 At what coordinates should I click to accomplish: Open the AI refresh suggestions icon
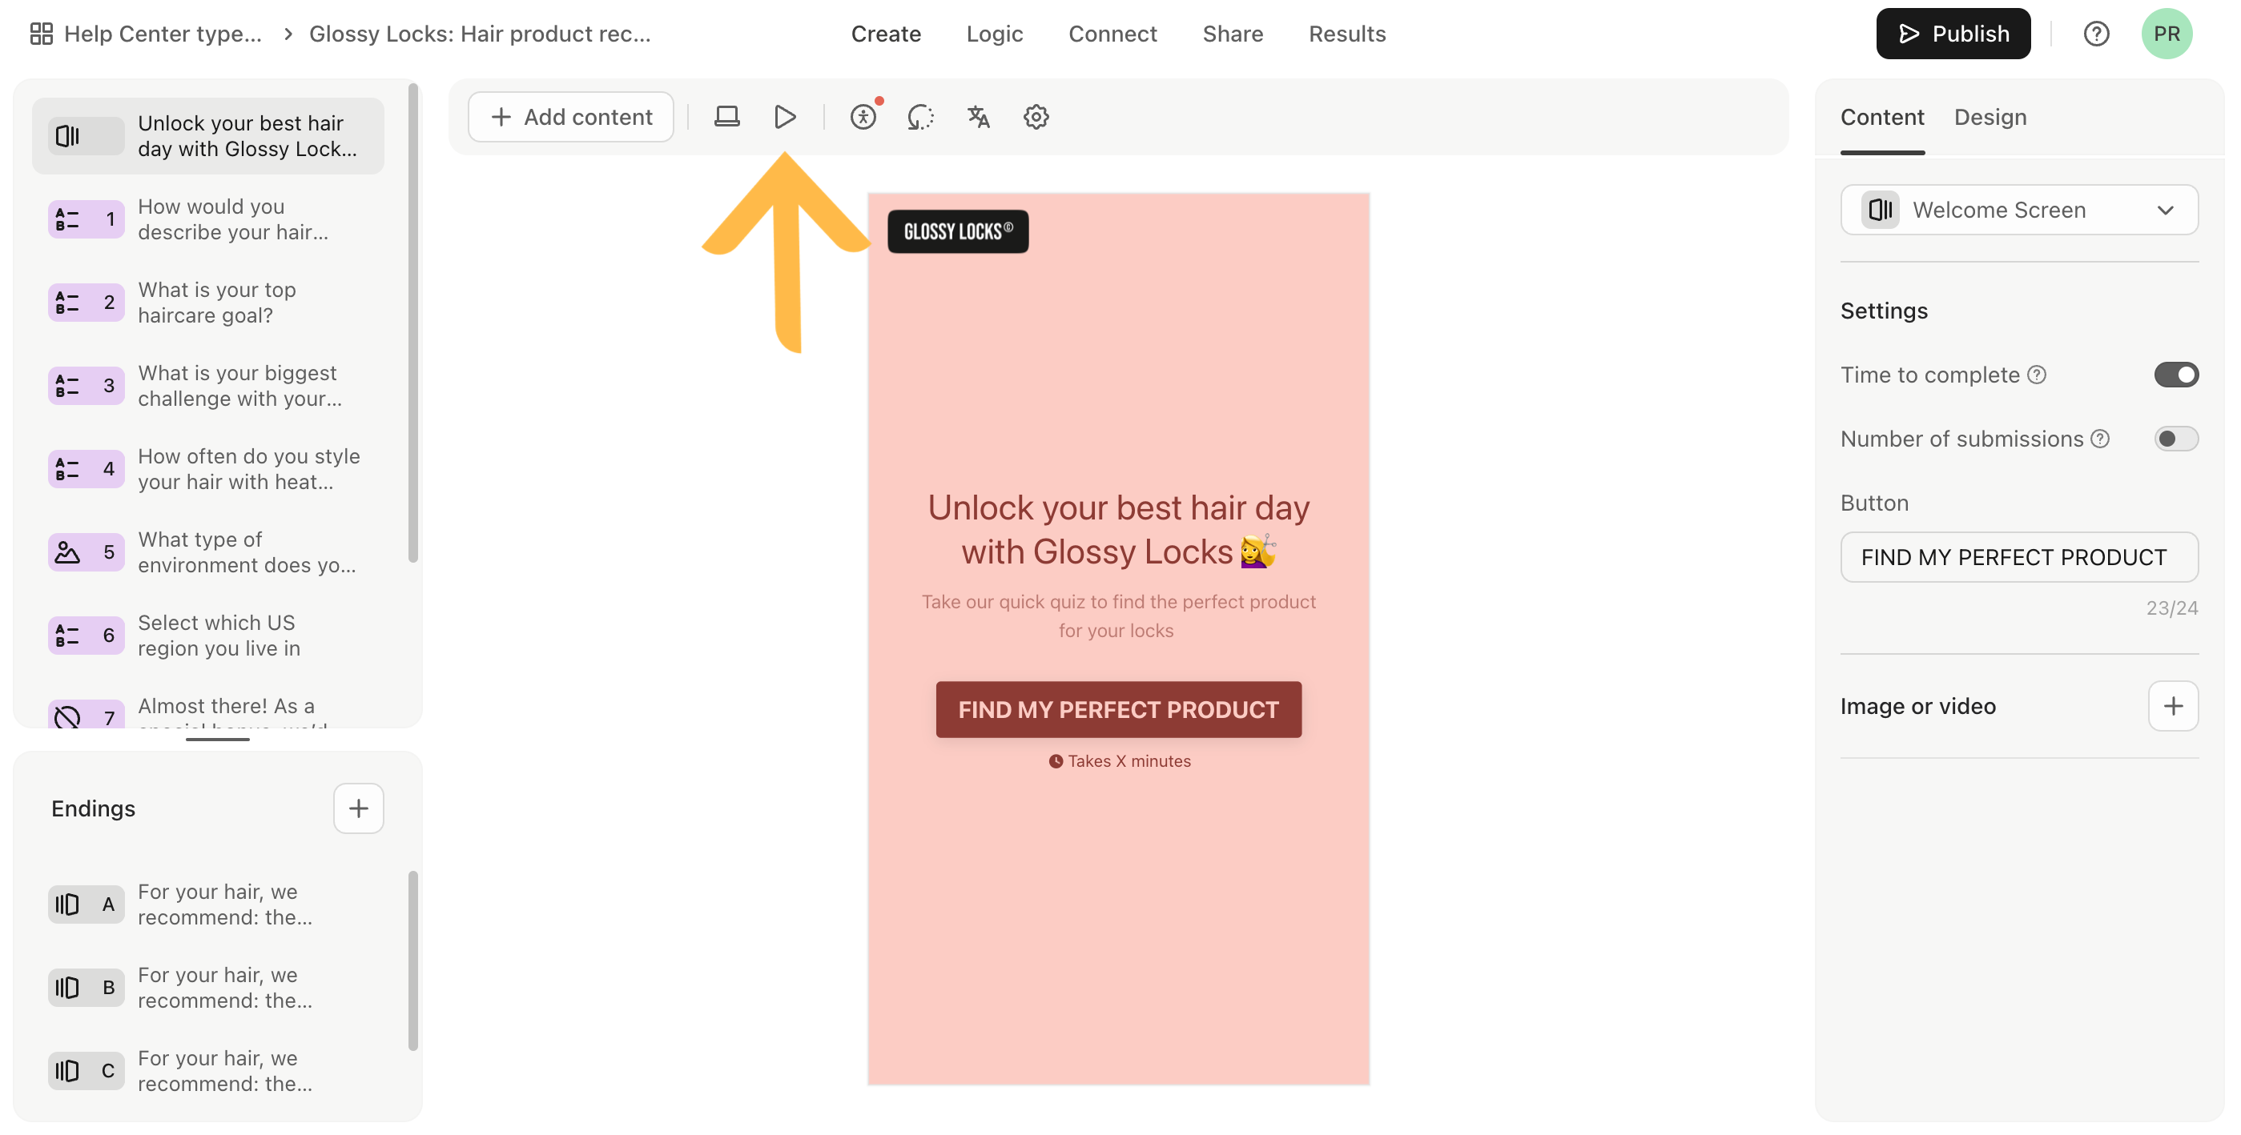[x=920, y=117]
